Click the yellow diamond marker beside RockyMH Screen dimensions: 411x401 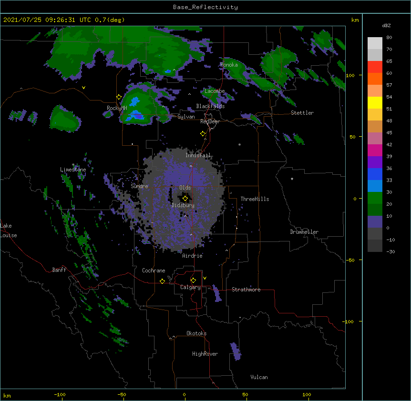(x=119, y=97)
